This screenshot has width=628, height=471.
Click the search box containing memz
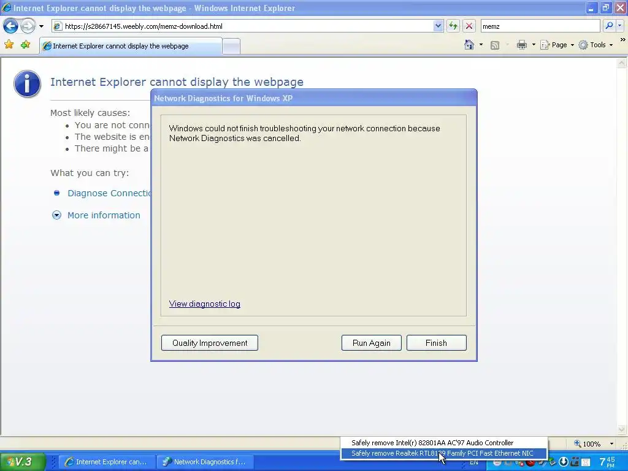tap(540, 26)
